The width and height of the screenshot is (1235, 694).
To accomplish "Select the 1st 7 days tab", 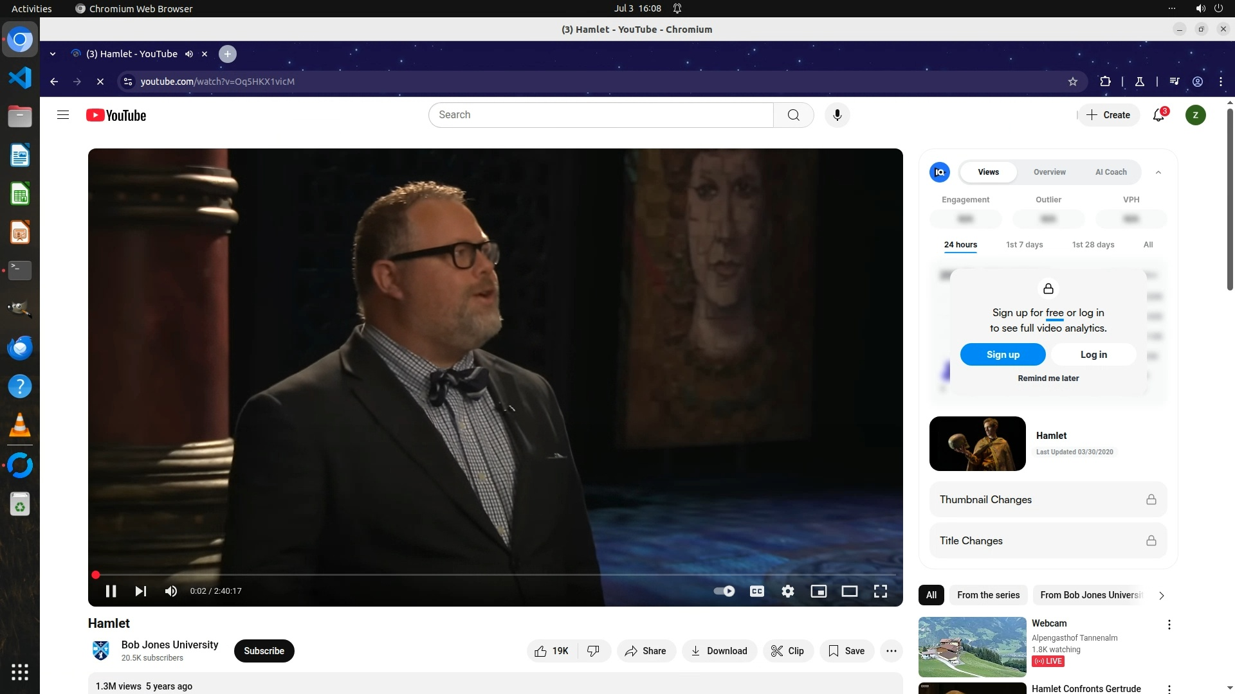I will [x=1024, y=245].
